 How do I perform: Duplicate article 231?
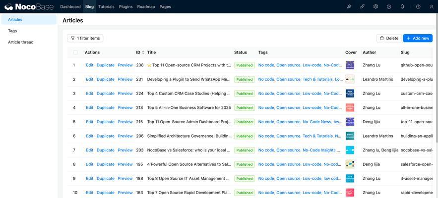[106, 80]
